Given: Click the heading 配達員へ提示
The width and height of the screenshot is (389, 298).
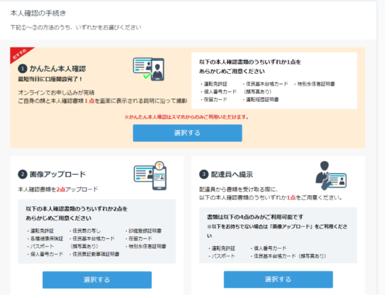Looking at the screenshot, I should (x=232, y=175).
